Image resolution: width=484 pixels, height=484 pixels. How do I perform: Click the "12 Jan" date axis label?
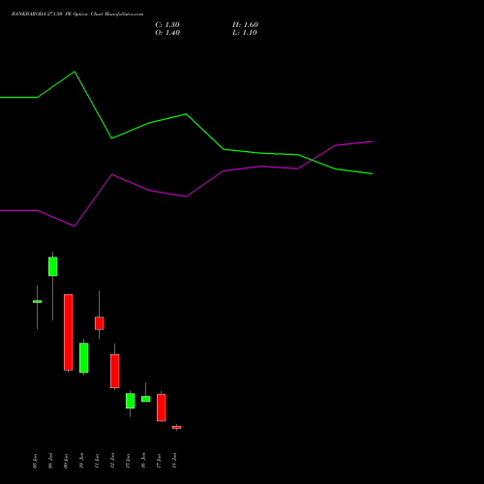tap(112, 461)
